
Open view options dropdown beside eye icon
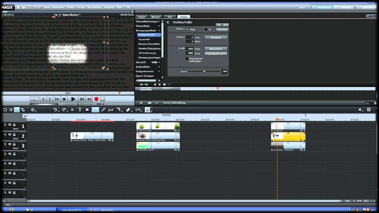151,110
